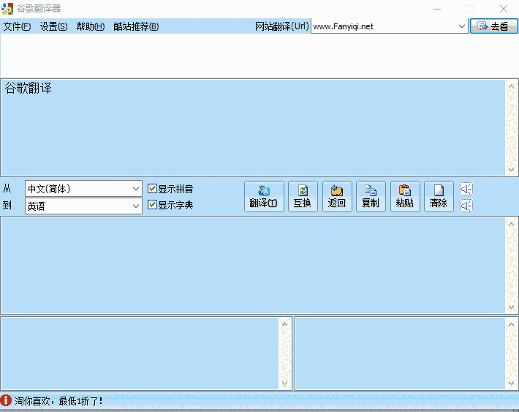Clear the text with the 清除 button
The image size is (519, 412).
[439, 197]
